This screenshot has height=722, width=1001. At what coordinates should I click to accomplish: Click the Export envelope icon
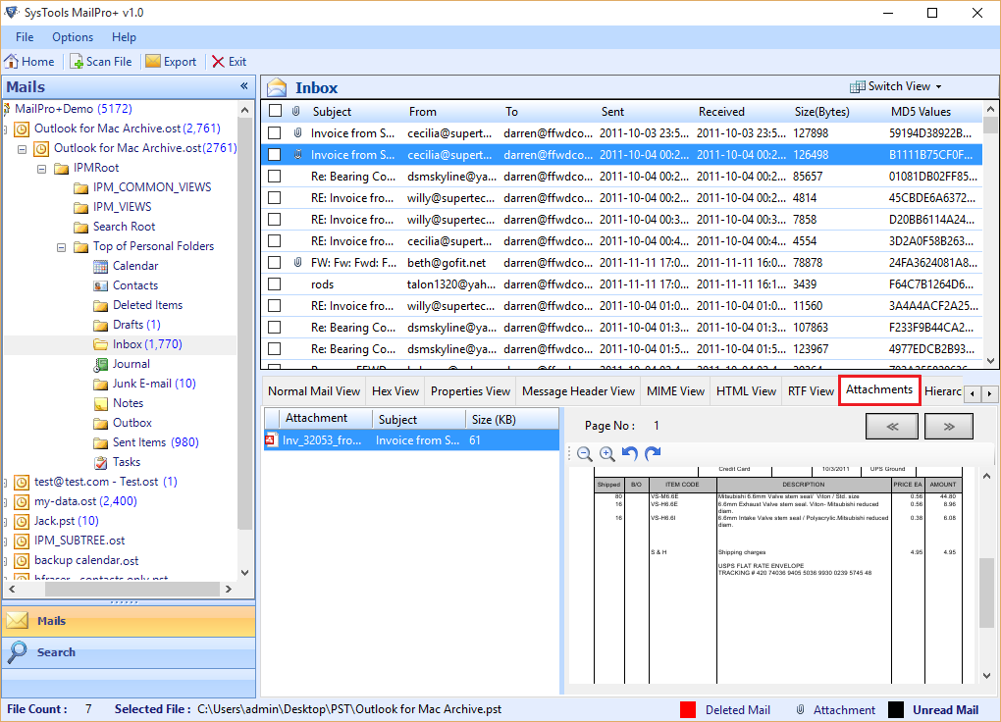153,61
